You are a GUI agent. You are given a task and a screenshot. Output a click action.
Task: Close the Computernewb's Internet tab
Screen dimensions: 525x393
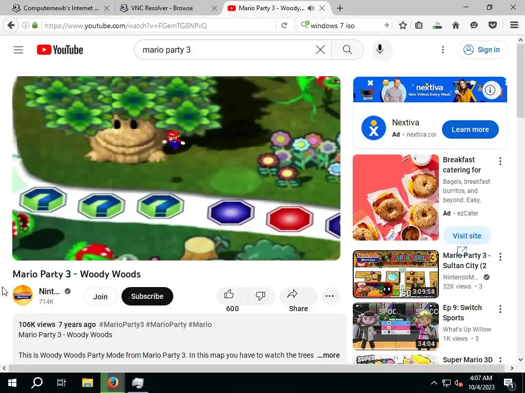click(107, 8)
